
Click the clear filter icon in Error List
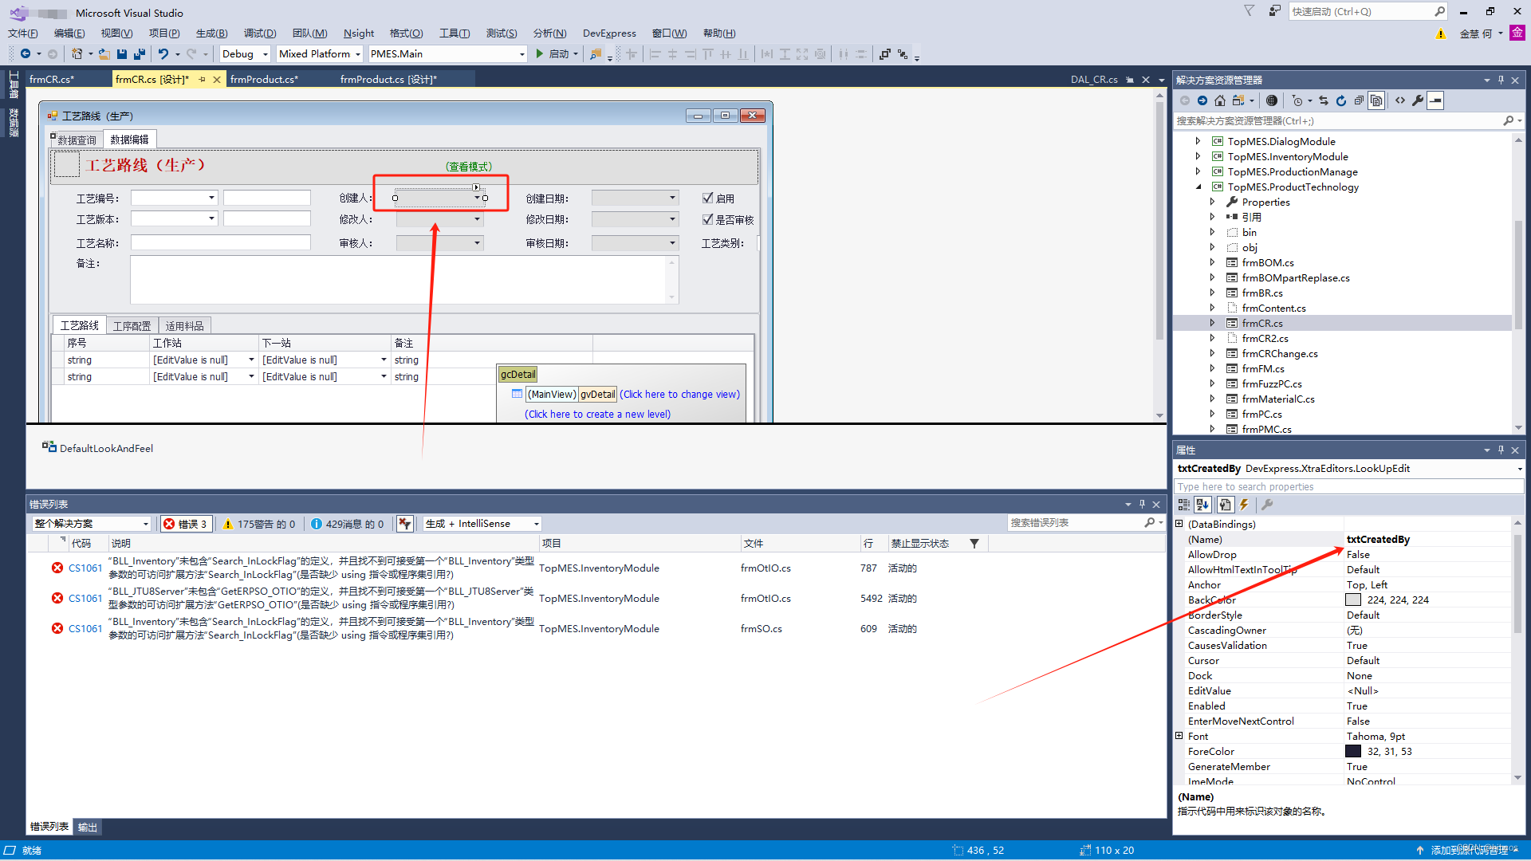(405, 524)
